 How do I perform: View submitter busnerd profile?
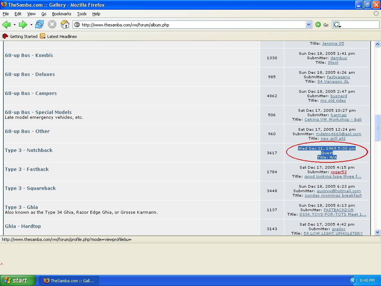coord(339,96)
